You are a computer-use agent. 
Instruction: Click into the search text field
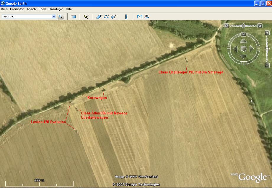pyautogui.click(x=27, y=17)
